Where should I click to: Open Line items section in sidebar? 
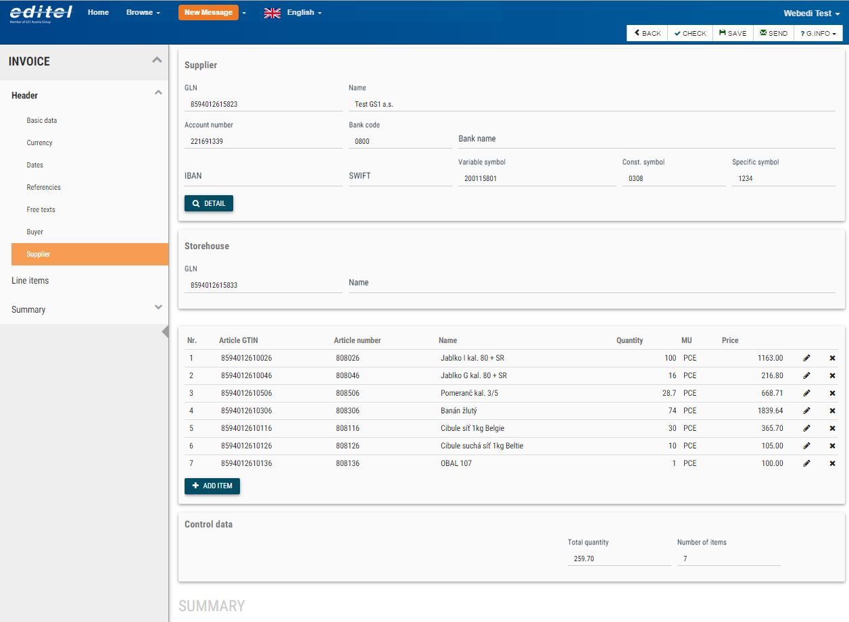(x=30, y=280)
